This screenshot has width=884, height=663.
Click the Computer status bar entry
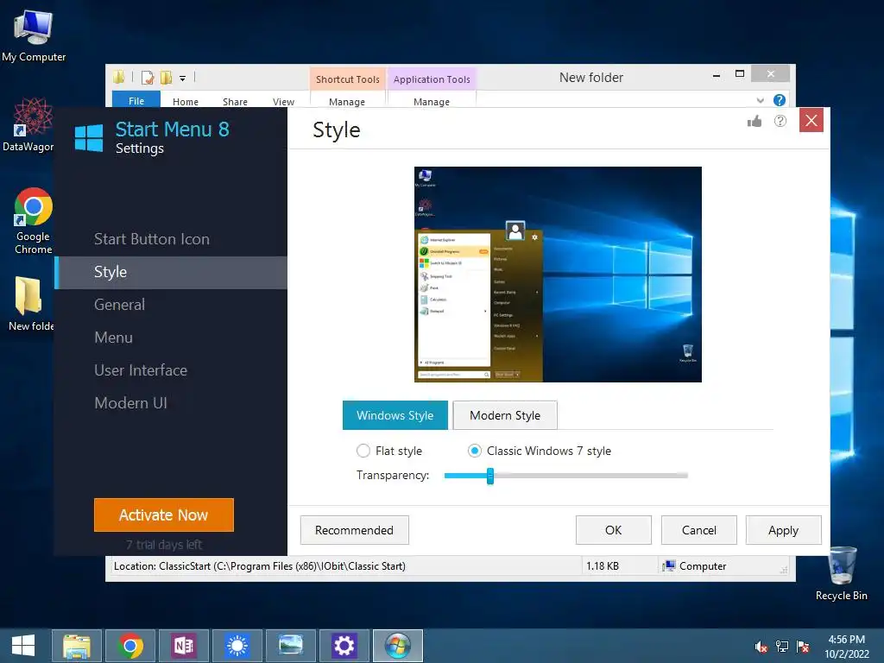(x=695, y=566)
